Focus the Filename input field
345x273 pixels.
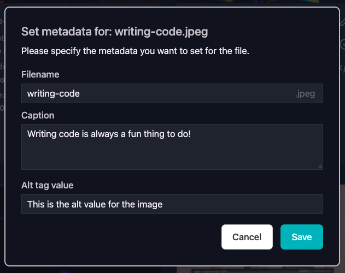pyautogui.click(x=172, y=93)
